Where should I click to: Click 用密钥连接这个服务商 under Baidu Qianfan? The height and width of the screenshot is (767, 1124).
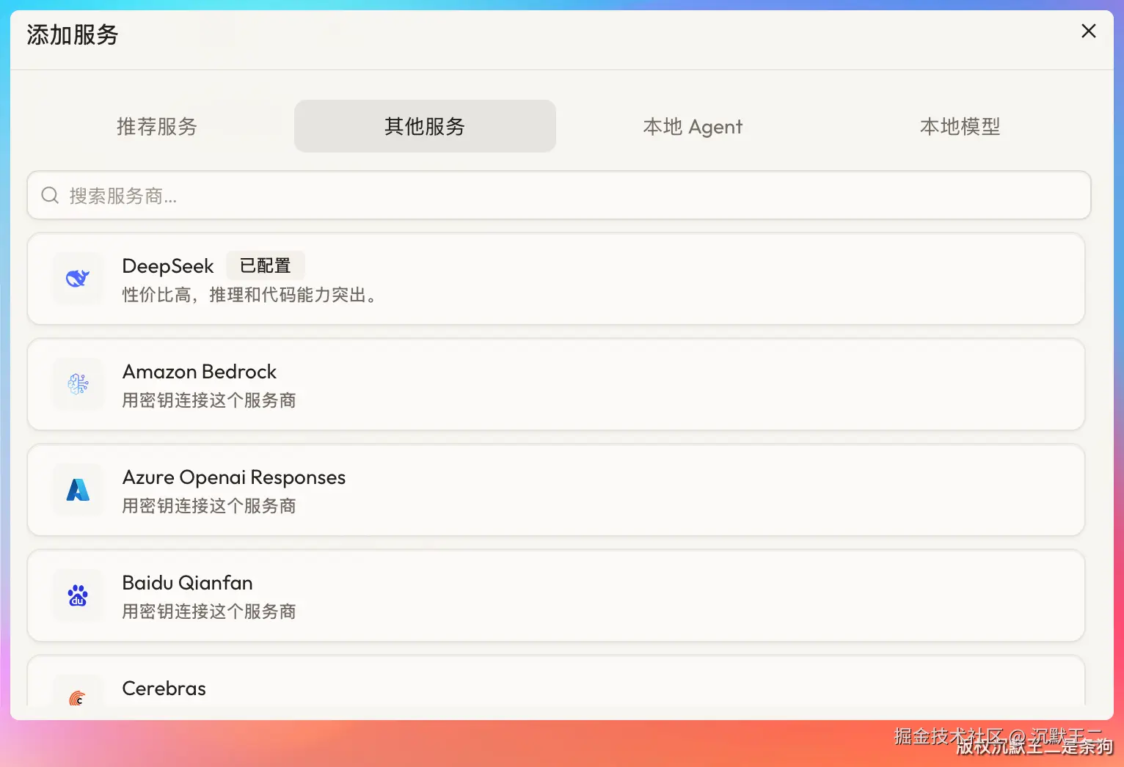pyautogui.click(x=209, y=612)
